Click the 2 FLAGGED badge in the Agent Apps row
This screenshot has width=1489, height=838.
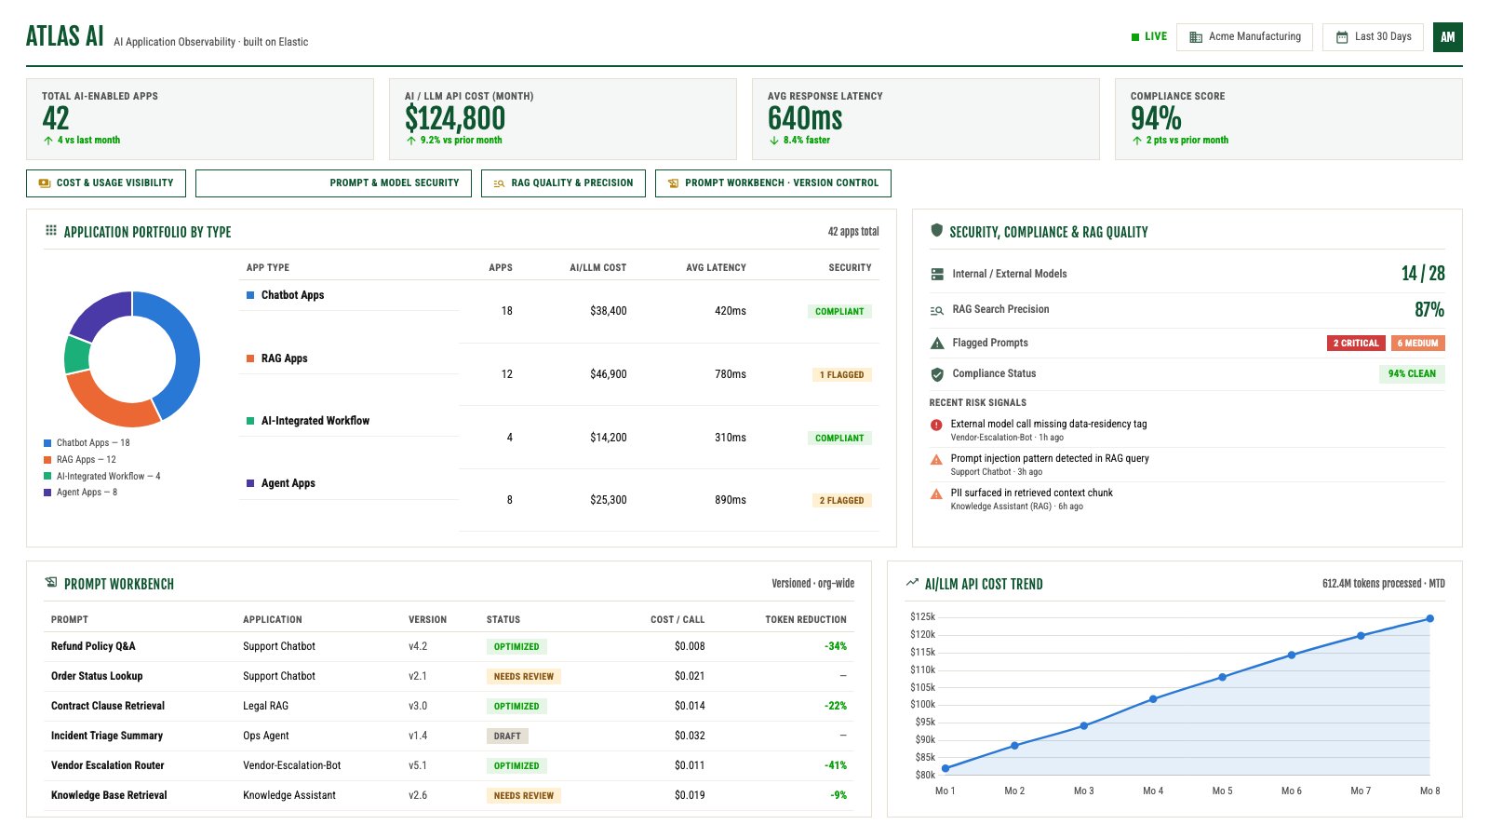tap(841, 501)
